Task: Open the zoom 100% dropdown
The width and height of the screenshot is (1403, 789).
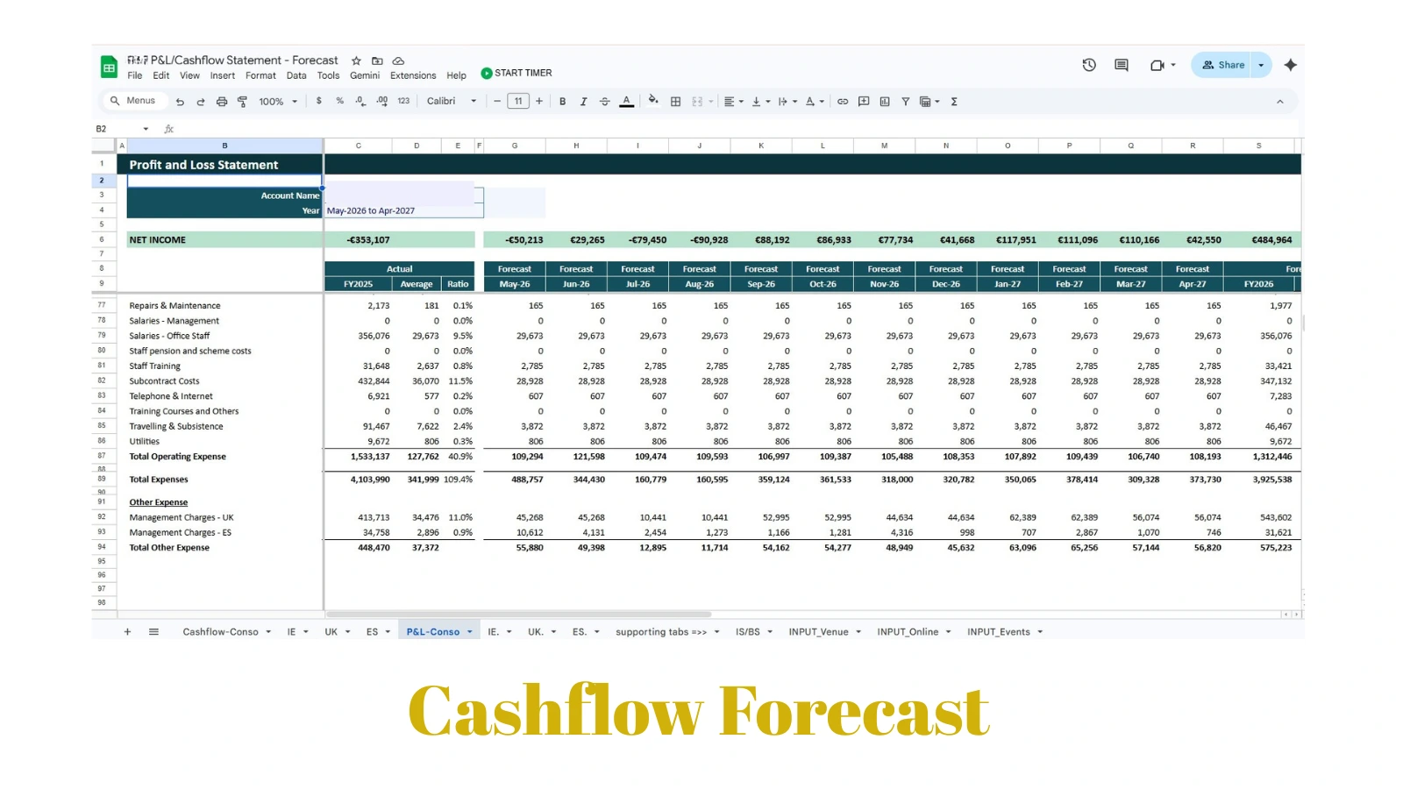Action: [278, 102]
